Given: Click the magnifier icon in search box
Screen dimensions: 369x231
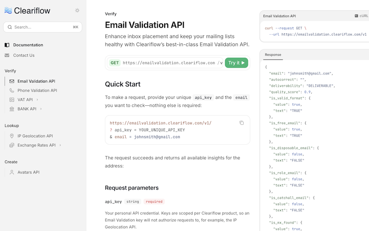Looking at the screenshot, I should click(10, 27).
